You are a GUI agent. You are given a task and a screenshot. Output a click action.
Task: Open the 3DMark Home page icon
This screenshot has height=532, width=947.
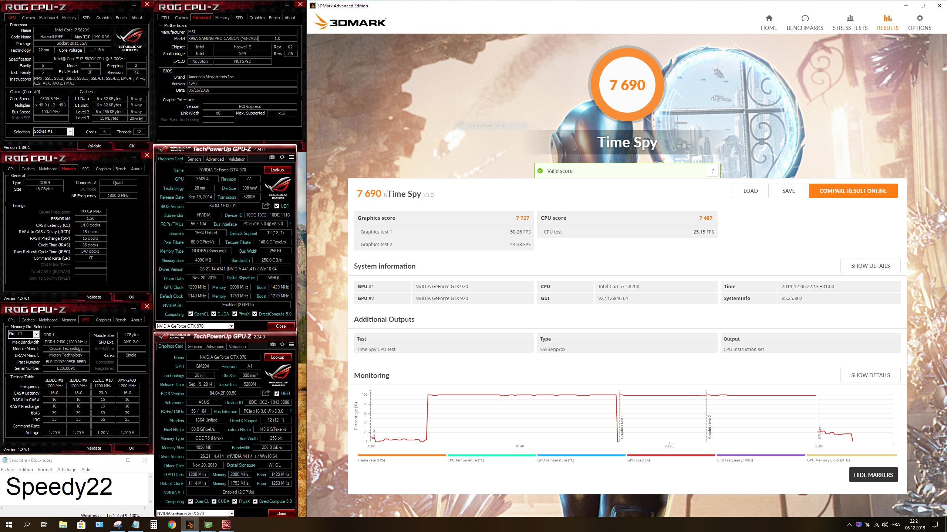769,18
